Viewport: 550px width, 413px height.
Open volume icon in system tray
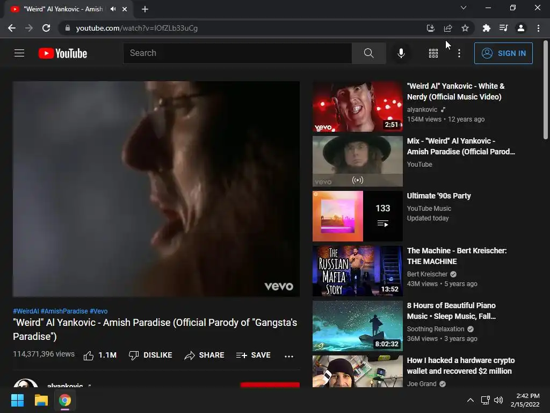498,400
